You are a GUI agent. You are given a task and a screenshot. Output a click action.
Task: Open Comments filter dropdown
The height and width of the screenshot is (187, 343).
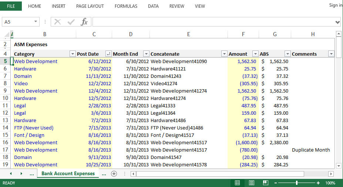click(331, 54)
